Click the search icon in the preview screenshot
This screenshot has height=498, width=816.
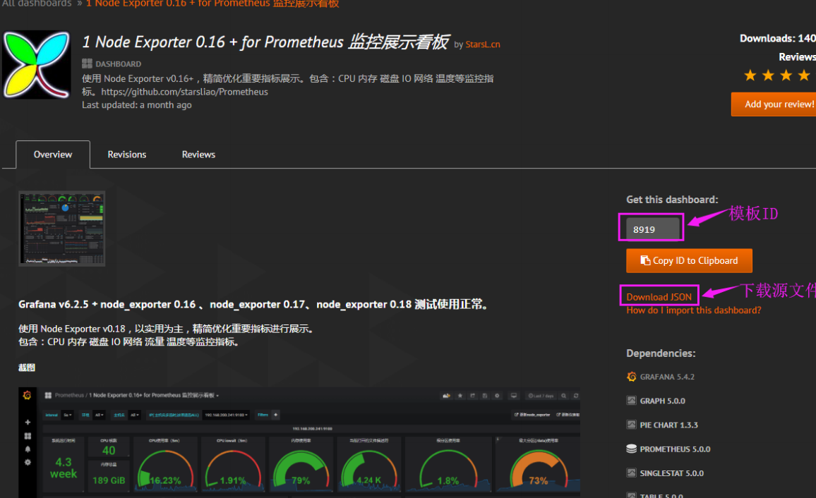pos(563,396)
